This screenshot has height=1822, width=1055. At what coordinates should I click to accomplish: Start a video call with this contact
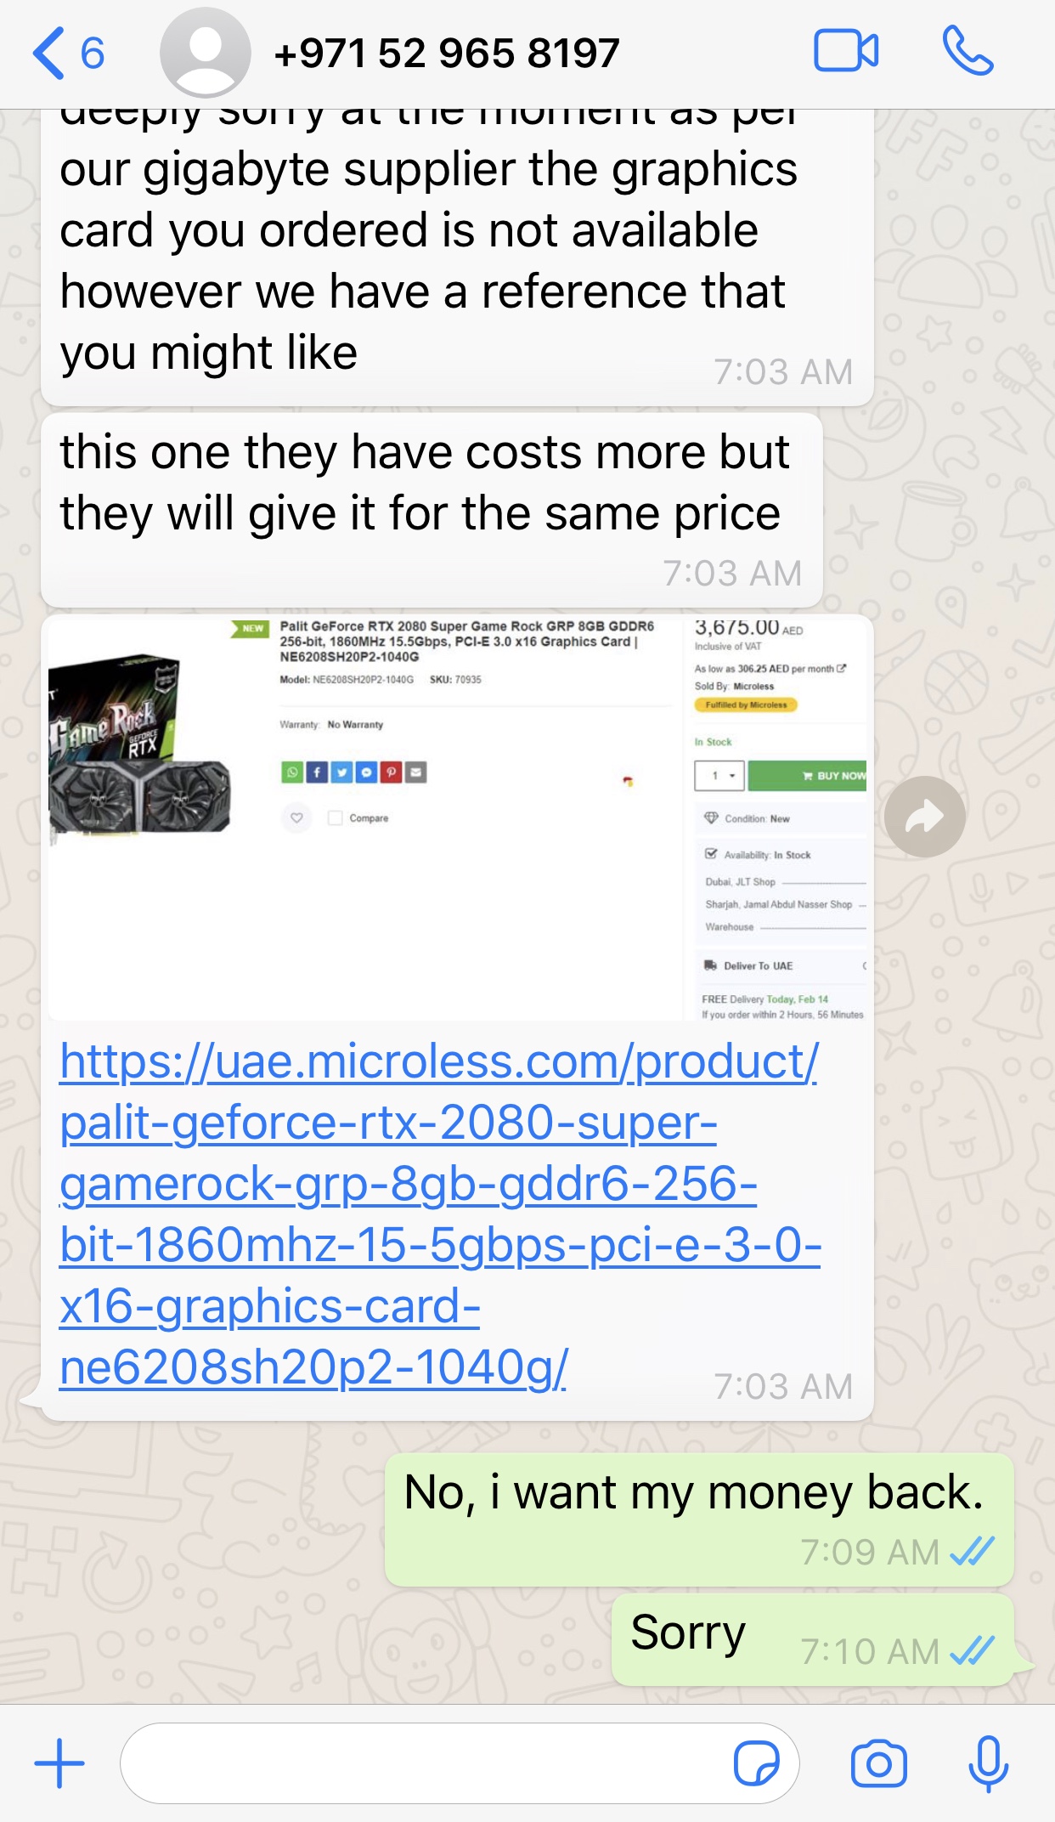[x=846, y=51]
